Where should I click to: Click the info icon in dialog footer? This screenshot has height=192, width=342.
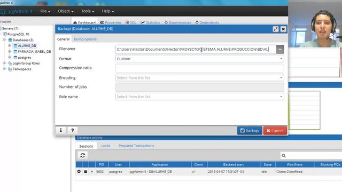coord(60,130)
